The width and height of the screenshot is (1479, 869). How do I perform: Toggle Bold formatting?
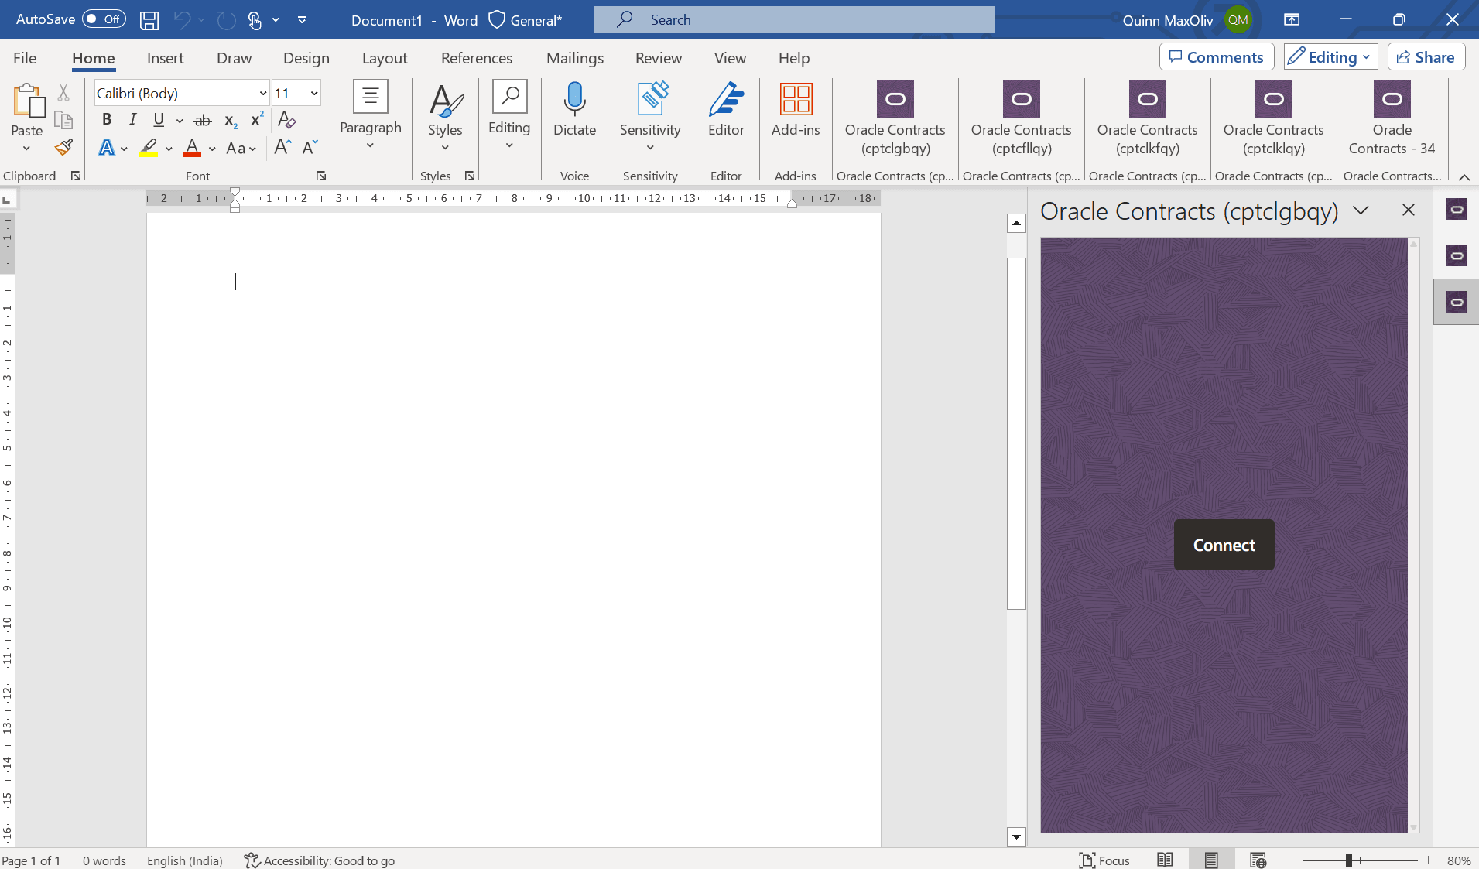click(x=107, y=120)
